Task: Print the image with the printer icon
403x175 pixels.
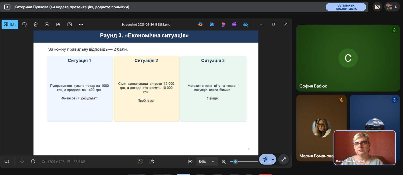Action: click(47, 25)
